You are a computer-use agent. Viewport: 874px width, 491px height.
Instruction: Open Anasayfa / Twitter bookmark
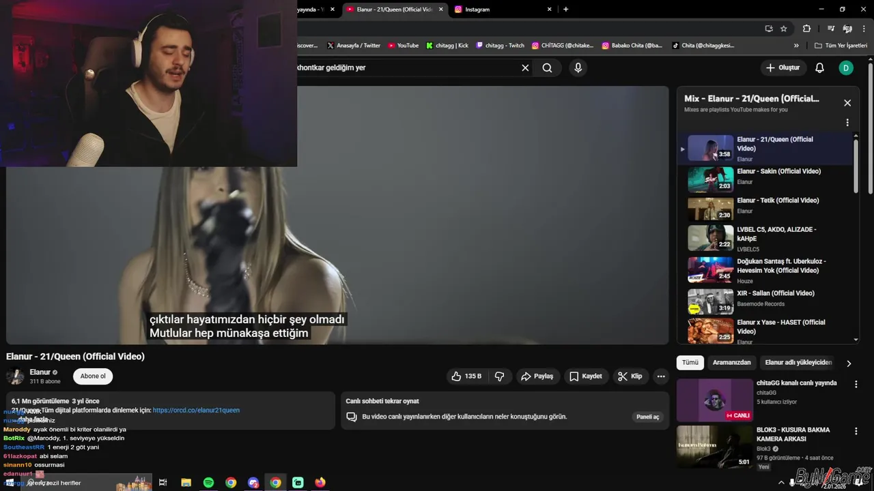353,46
